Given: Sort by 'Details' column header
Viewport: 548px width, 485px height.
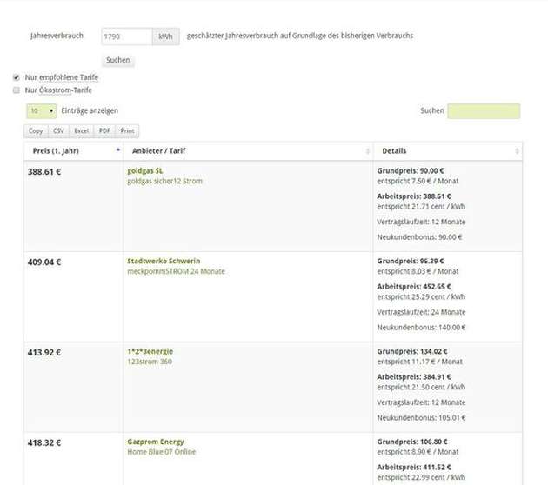Looking at the screenshot, I should [x=448, y=151].
